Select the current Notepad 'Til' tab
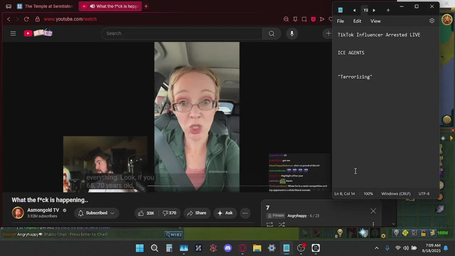 tap(365, 10)
